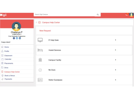Open the Twitter social icon

pyautogui.click(x=17, y=38)
